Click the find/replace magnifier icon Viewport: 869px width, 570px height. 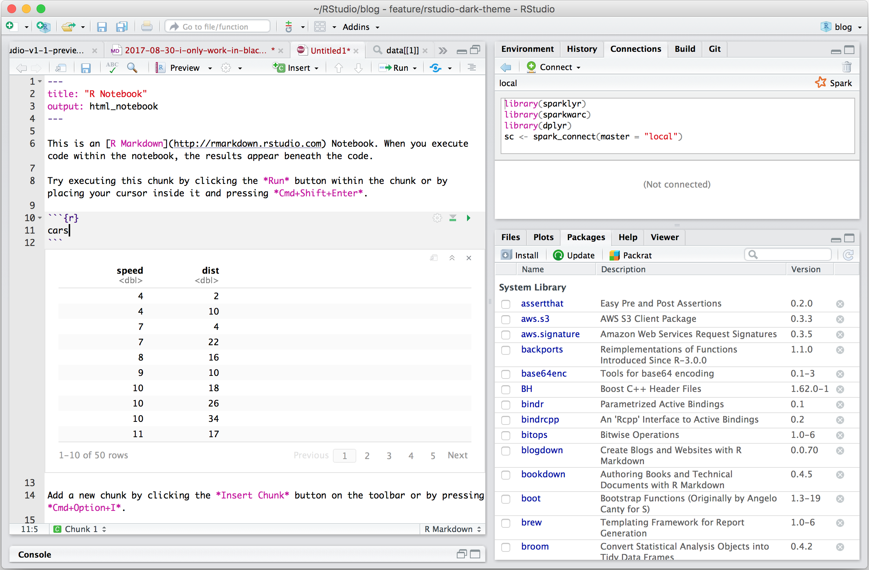coord(132,68)
